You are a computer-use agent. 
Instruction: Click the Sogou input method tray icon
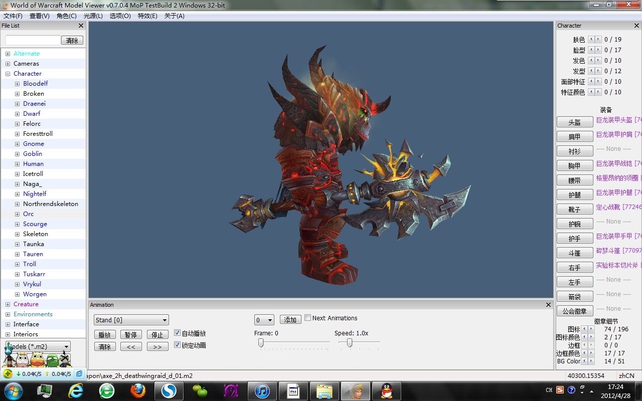point(560,389)
